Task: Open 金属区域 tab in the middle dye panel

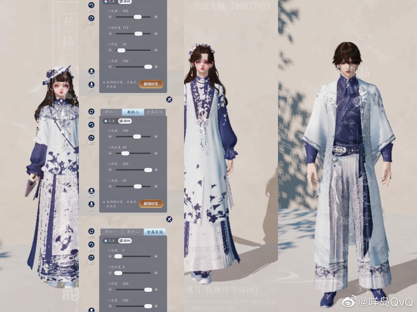Action: pyautogui.click(x=155, y=112)
